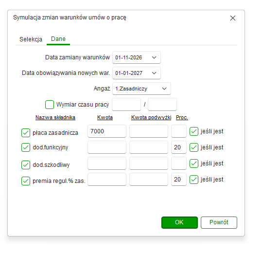Click the Kwota podwyżki column header
The width and height of the screenshot is (262, 254).
tap(151, 117)
